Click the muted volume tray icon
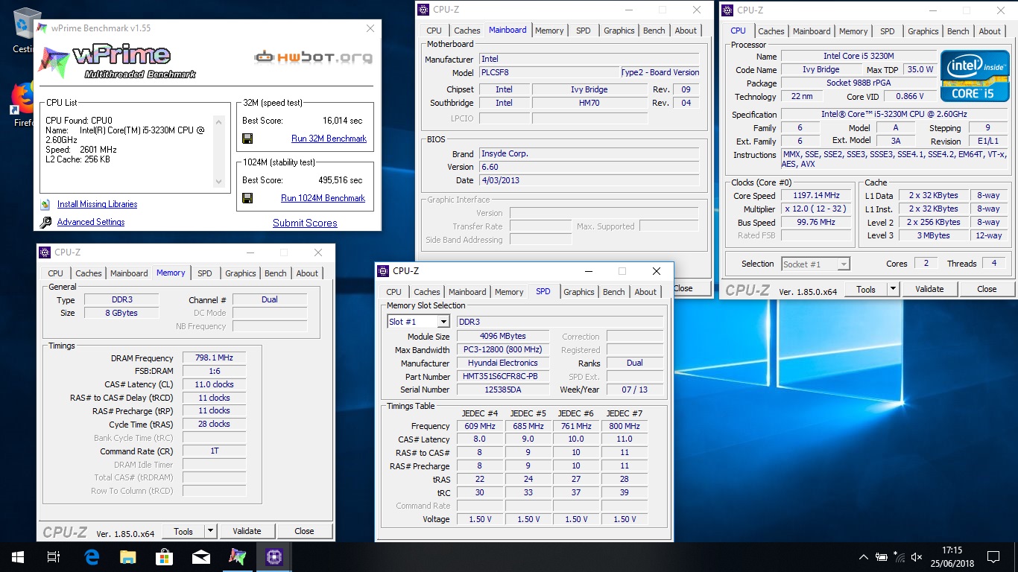This screenshot has width=1018, height=572. pyautogui.click(x=917, y=556)
